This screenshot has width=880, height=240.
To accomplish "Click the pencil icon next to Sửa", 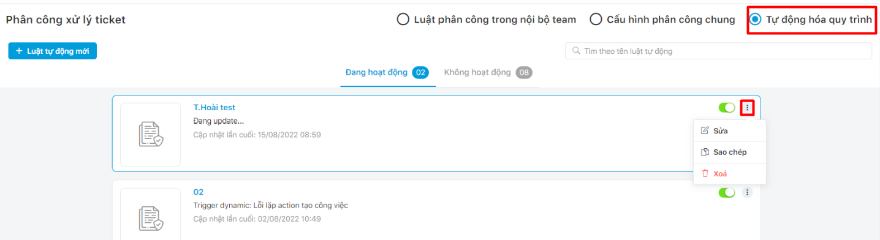I will click(x=705, y=130).
